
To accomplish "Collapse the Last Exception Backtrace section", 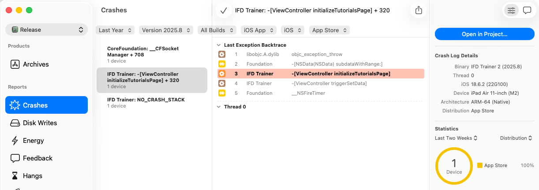I will click(x=219, y=45).
